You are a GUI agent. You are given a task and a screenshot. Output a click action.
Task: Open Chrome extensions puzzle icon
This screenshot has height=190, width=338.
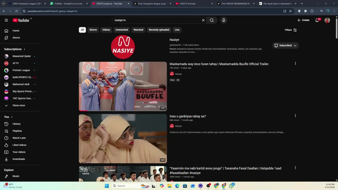pos(312,11)
